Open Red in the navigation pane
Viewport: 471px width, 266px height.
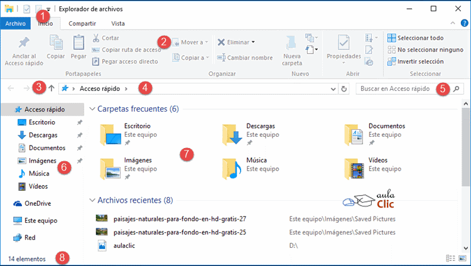coord(24,238)
